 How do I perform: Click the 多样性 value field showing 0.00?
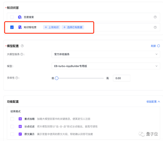[121, 78]
